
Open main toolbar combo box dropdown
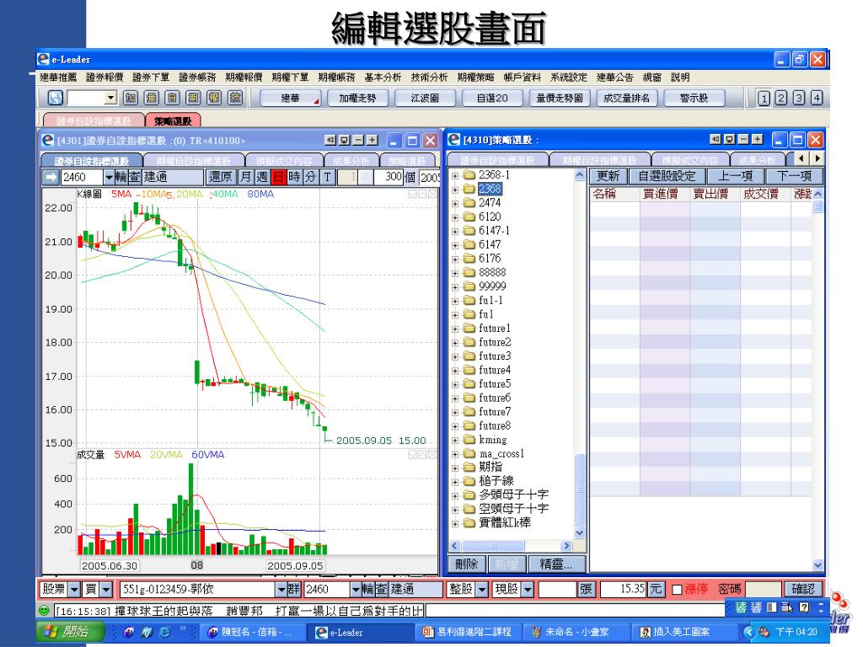[x=110, y=98]
